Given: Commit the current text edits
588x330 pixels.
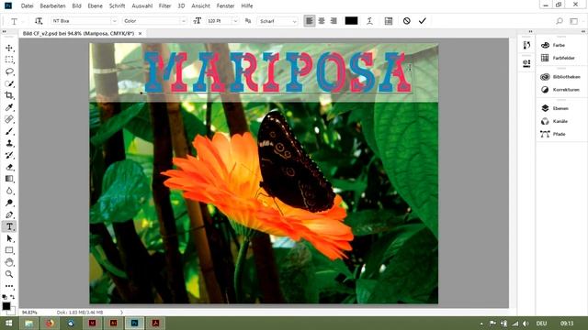Looking at the screenshot, I should (x=423, y=21).
